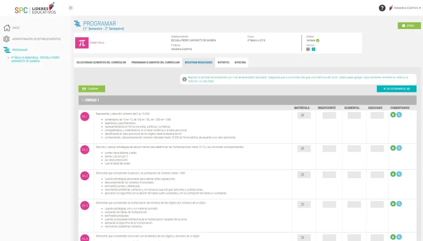Screen dimensions: 423x241
Task: Click the Insuficiente column header
Action: point(327,108)
